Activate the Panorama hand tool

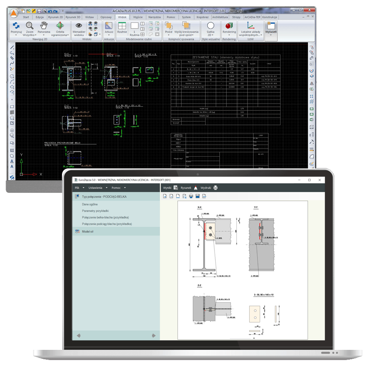pyautogui.click(x=44, y=25)
